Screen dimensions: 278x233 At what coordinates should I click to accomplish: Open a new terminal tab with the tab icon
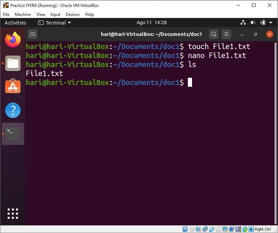[33, 35]
